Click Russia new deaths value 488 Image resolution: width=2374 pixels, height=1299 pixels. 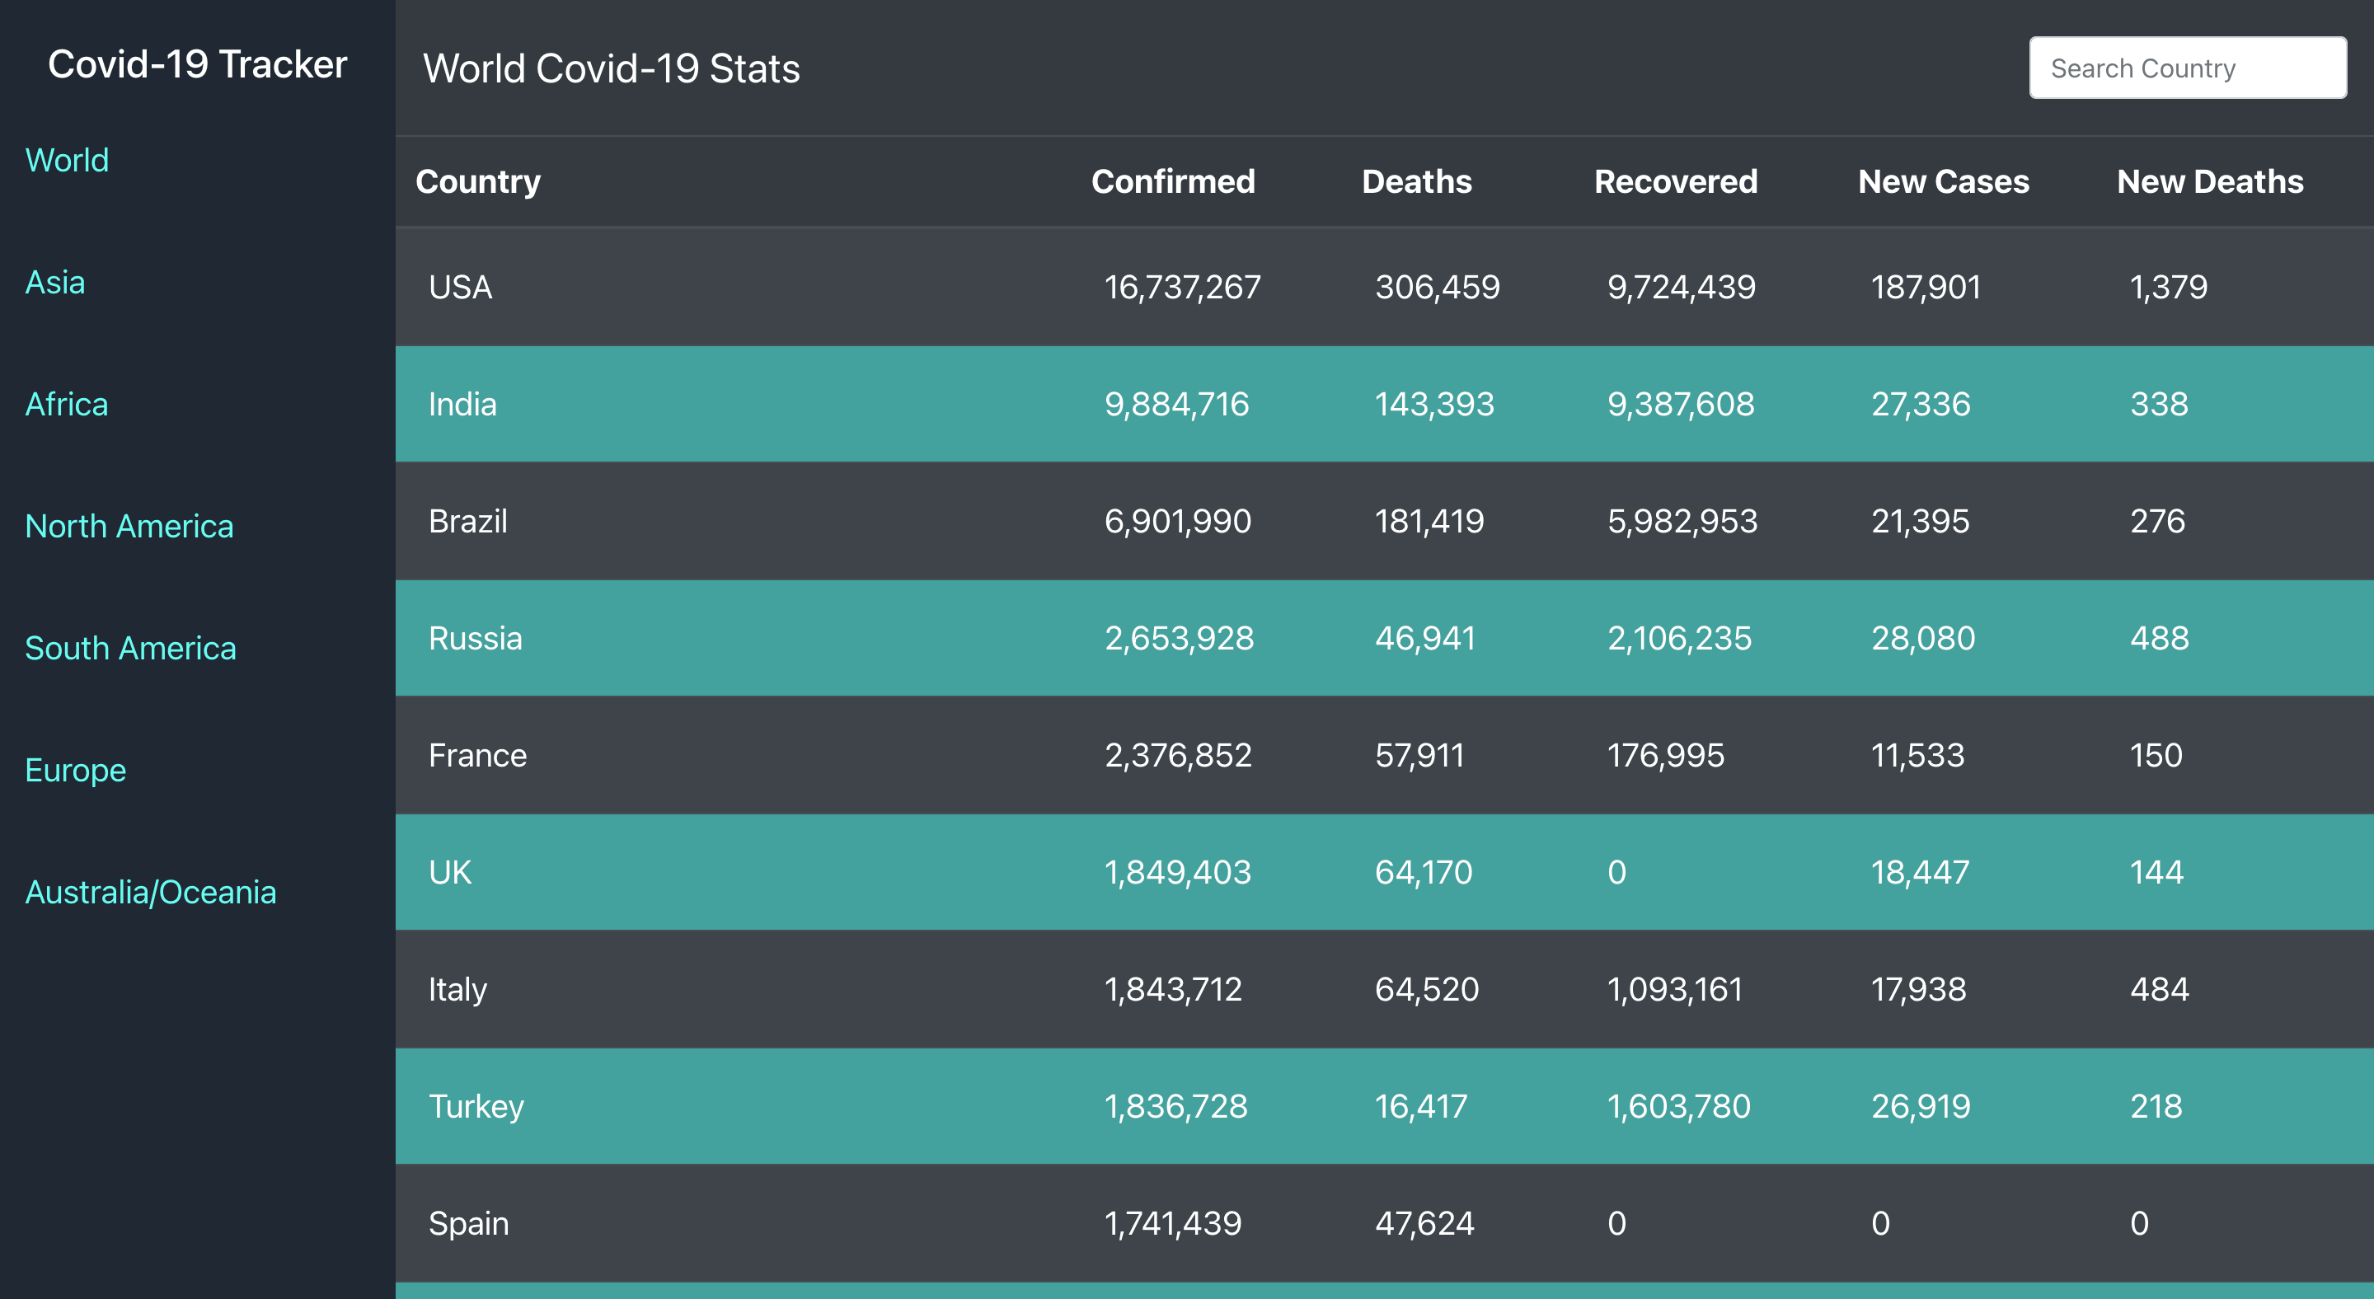pos(2160,639)
